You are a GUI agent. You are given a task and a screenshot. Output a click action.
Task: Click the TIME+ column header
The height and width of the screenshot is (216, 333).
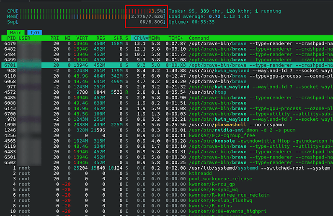(176, 38)
